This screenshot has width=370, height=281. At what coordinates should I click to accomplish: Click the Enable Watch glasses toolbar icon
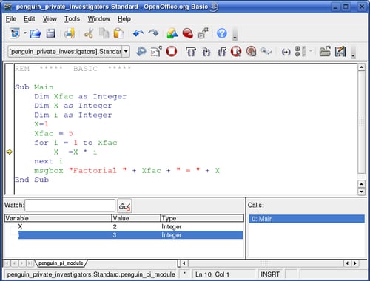[x=266, y=52]
